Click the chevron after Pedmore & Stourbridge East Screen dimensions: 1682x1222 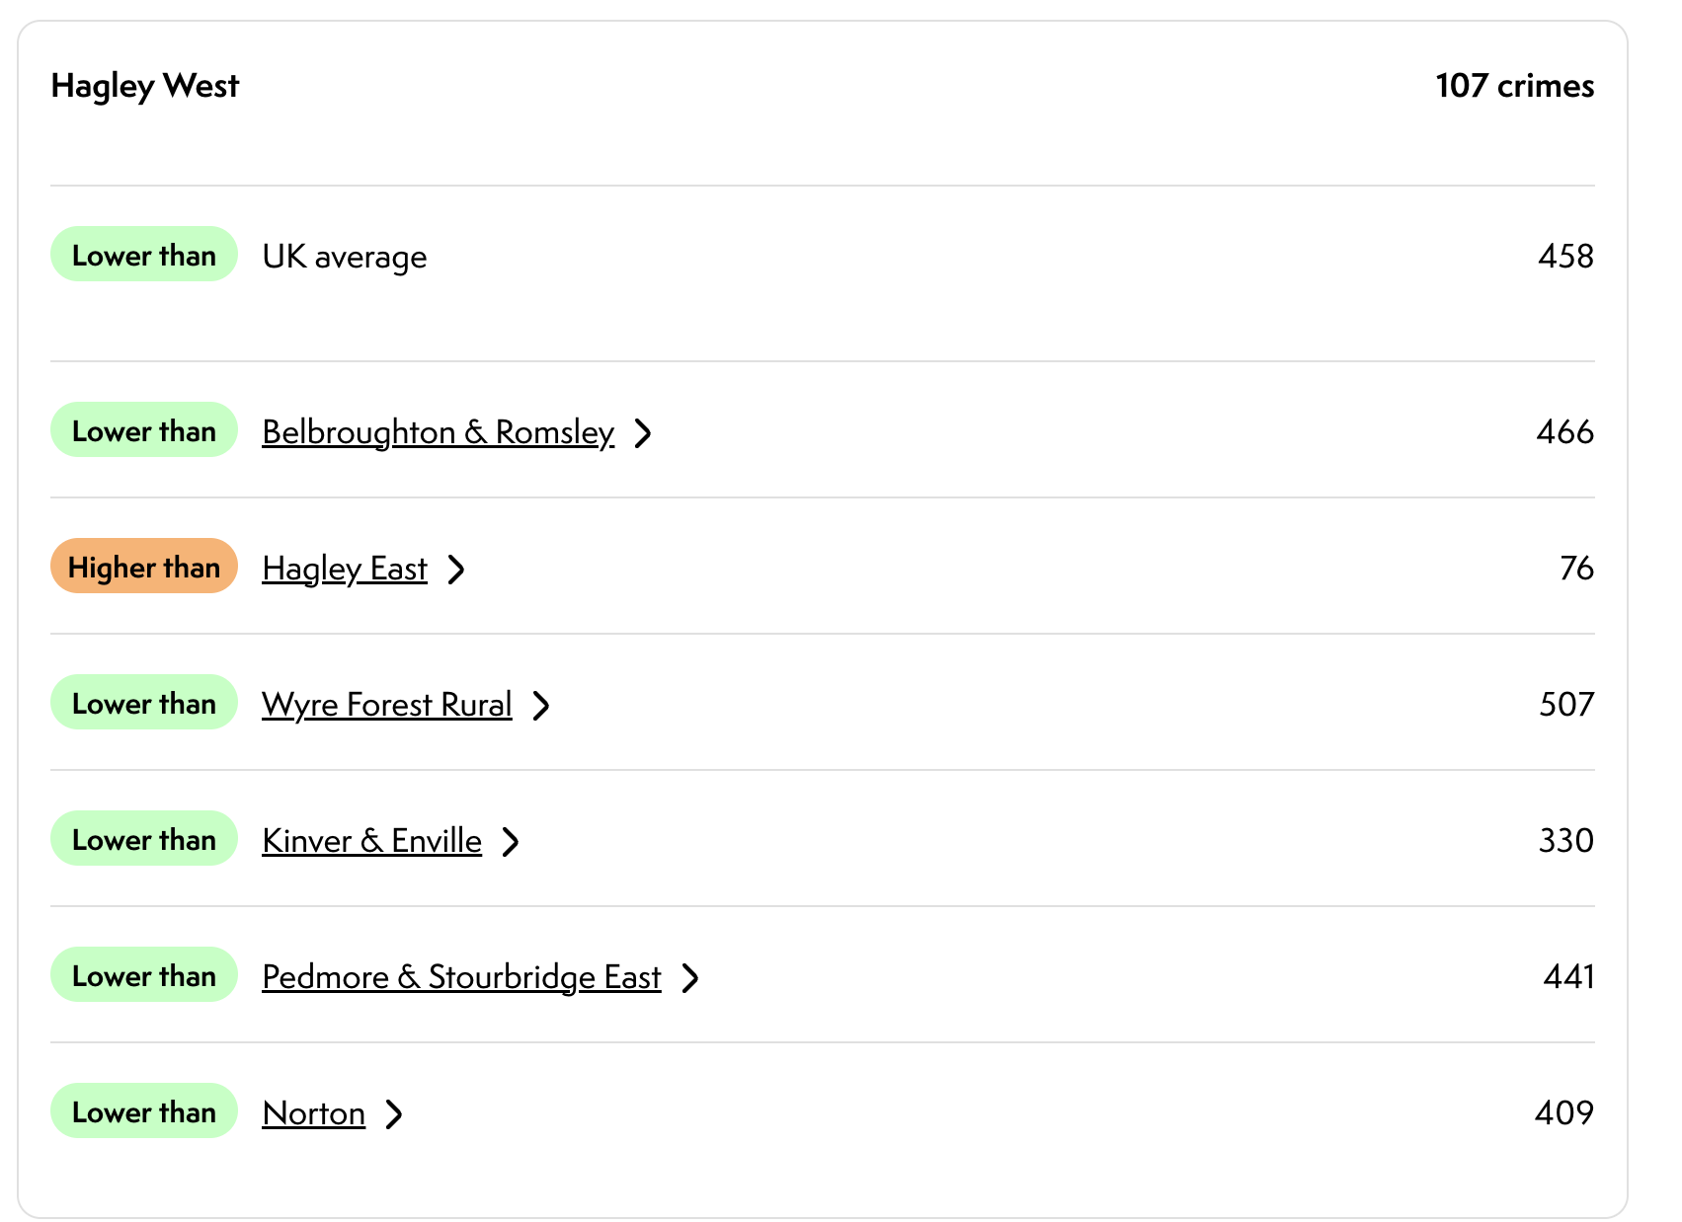click(690, 978)
